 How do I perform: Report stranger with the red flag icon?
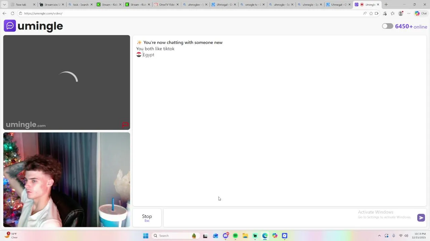pyautogui.click(x=125, y=125)
